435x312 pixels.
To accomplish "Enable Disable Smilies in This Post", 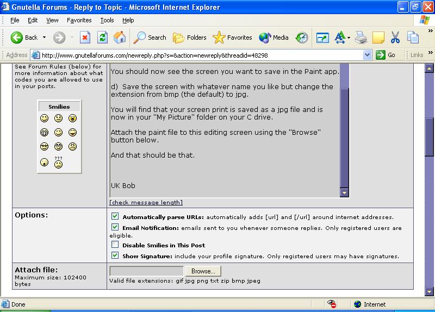I will coord(115,245).
